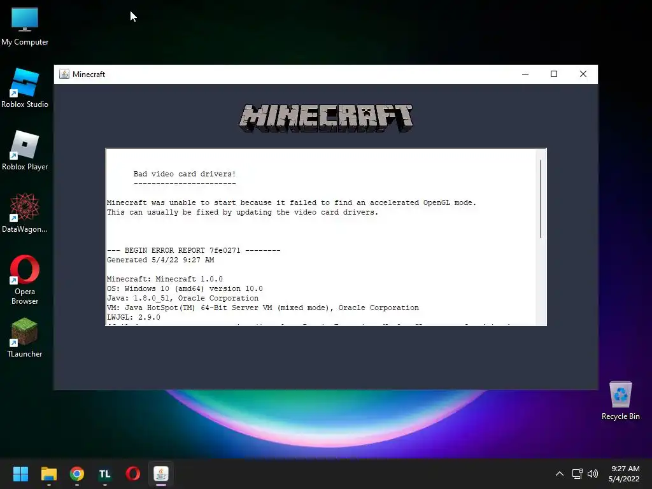
Task: Click the 'Minecraft: Minecraft 1.0.0' line
Action: tap(165, 279)
